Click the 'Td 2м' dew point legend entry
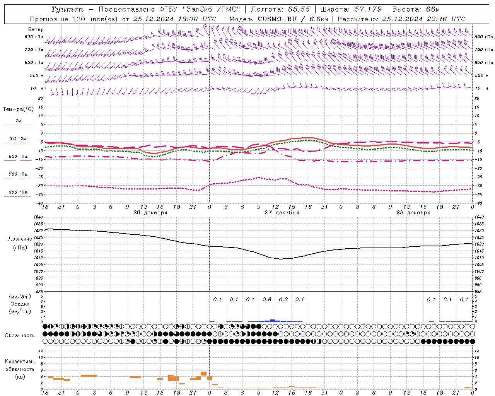This screenshot has width=495, height=396. coord(18,138)
